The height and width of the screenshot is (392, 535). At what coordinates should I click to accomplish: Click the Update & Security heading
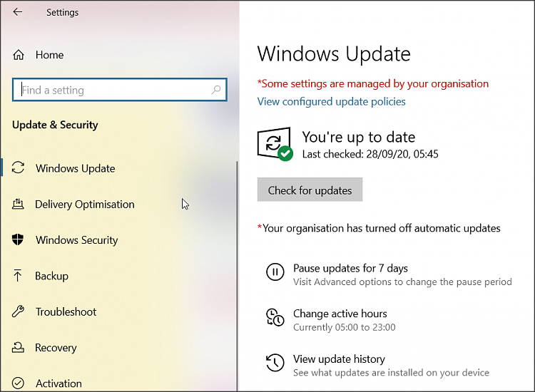coord(55,125)
